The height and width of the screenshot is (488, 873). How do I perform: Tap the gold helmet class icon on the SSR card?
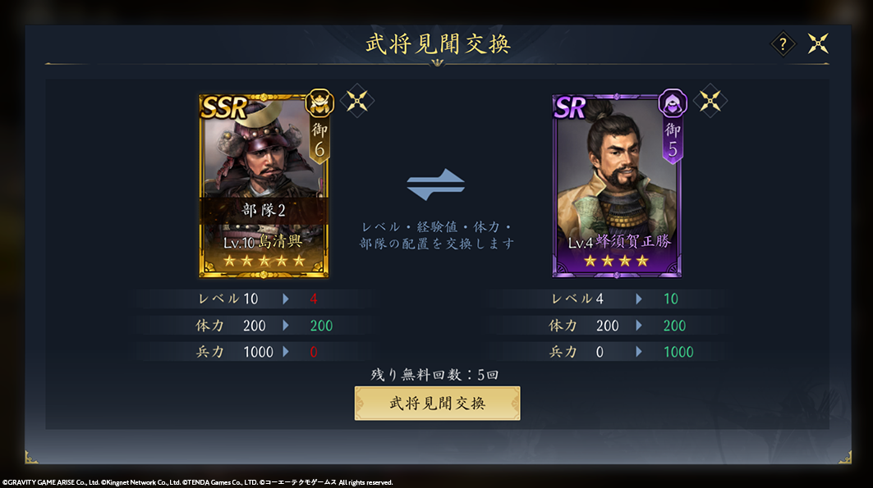click(x=319, y=103)
